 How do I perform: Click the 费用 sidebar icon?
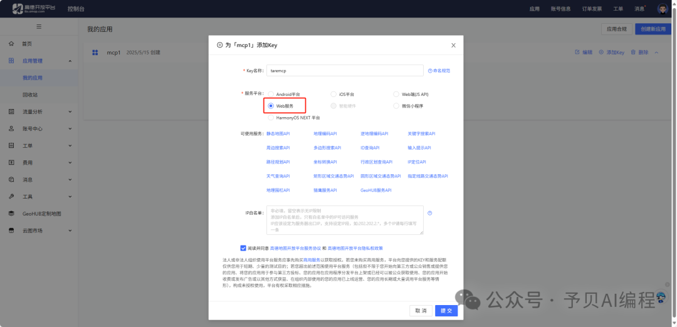point(12,163)
